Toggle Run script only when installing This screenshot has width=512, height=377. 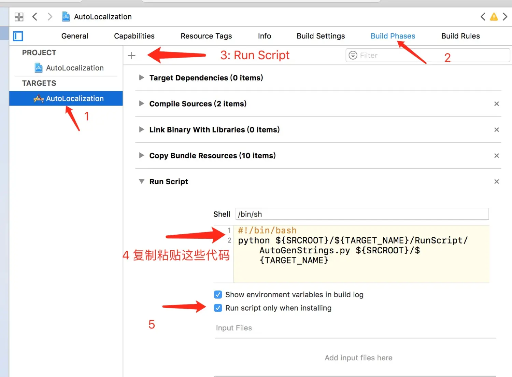coord(218,308)
